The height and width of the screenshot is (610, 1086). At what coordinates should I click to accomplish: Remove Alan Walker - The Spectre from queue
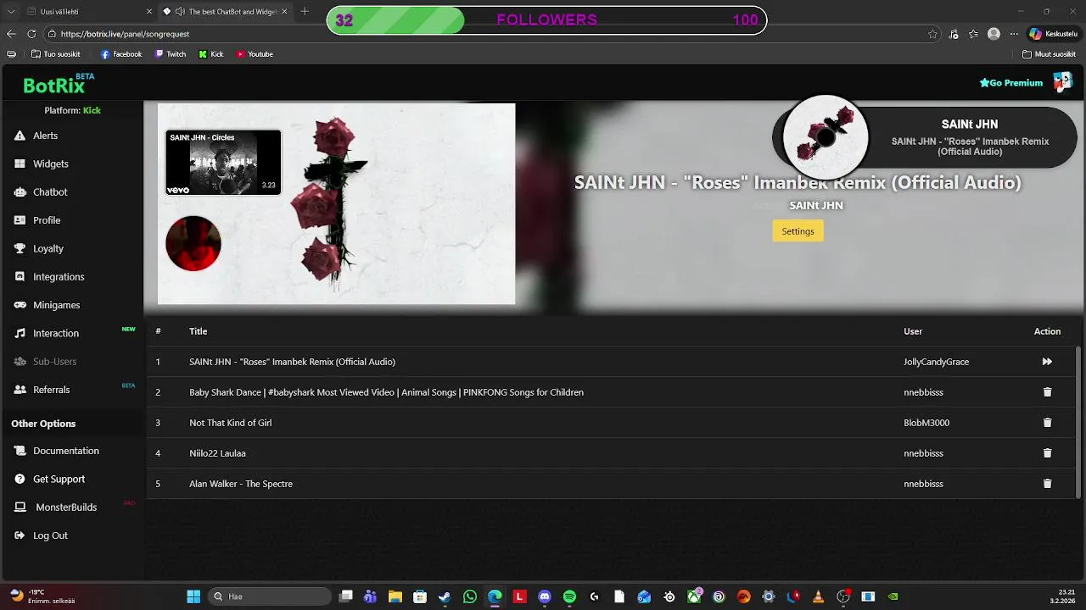click(x=1047, y=484)
